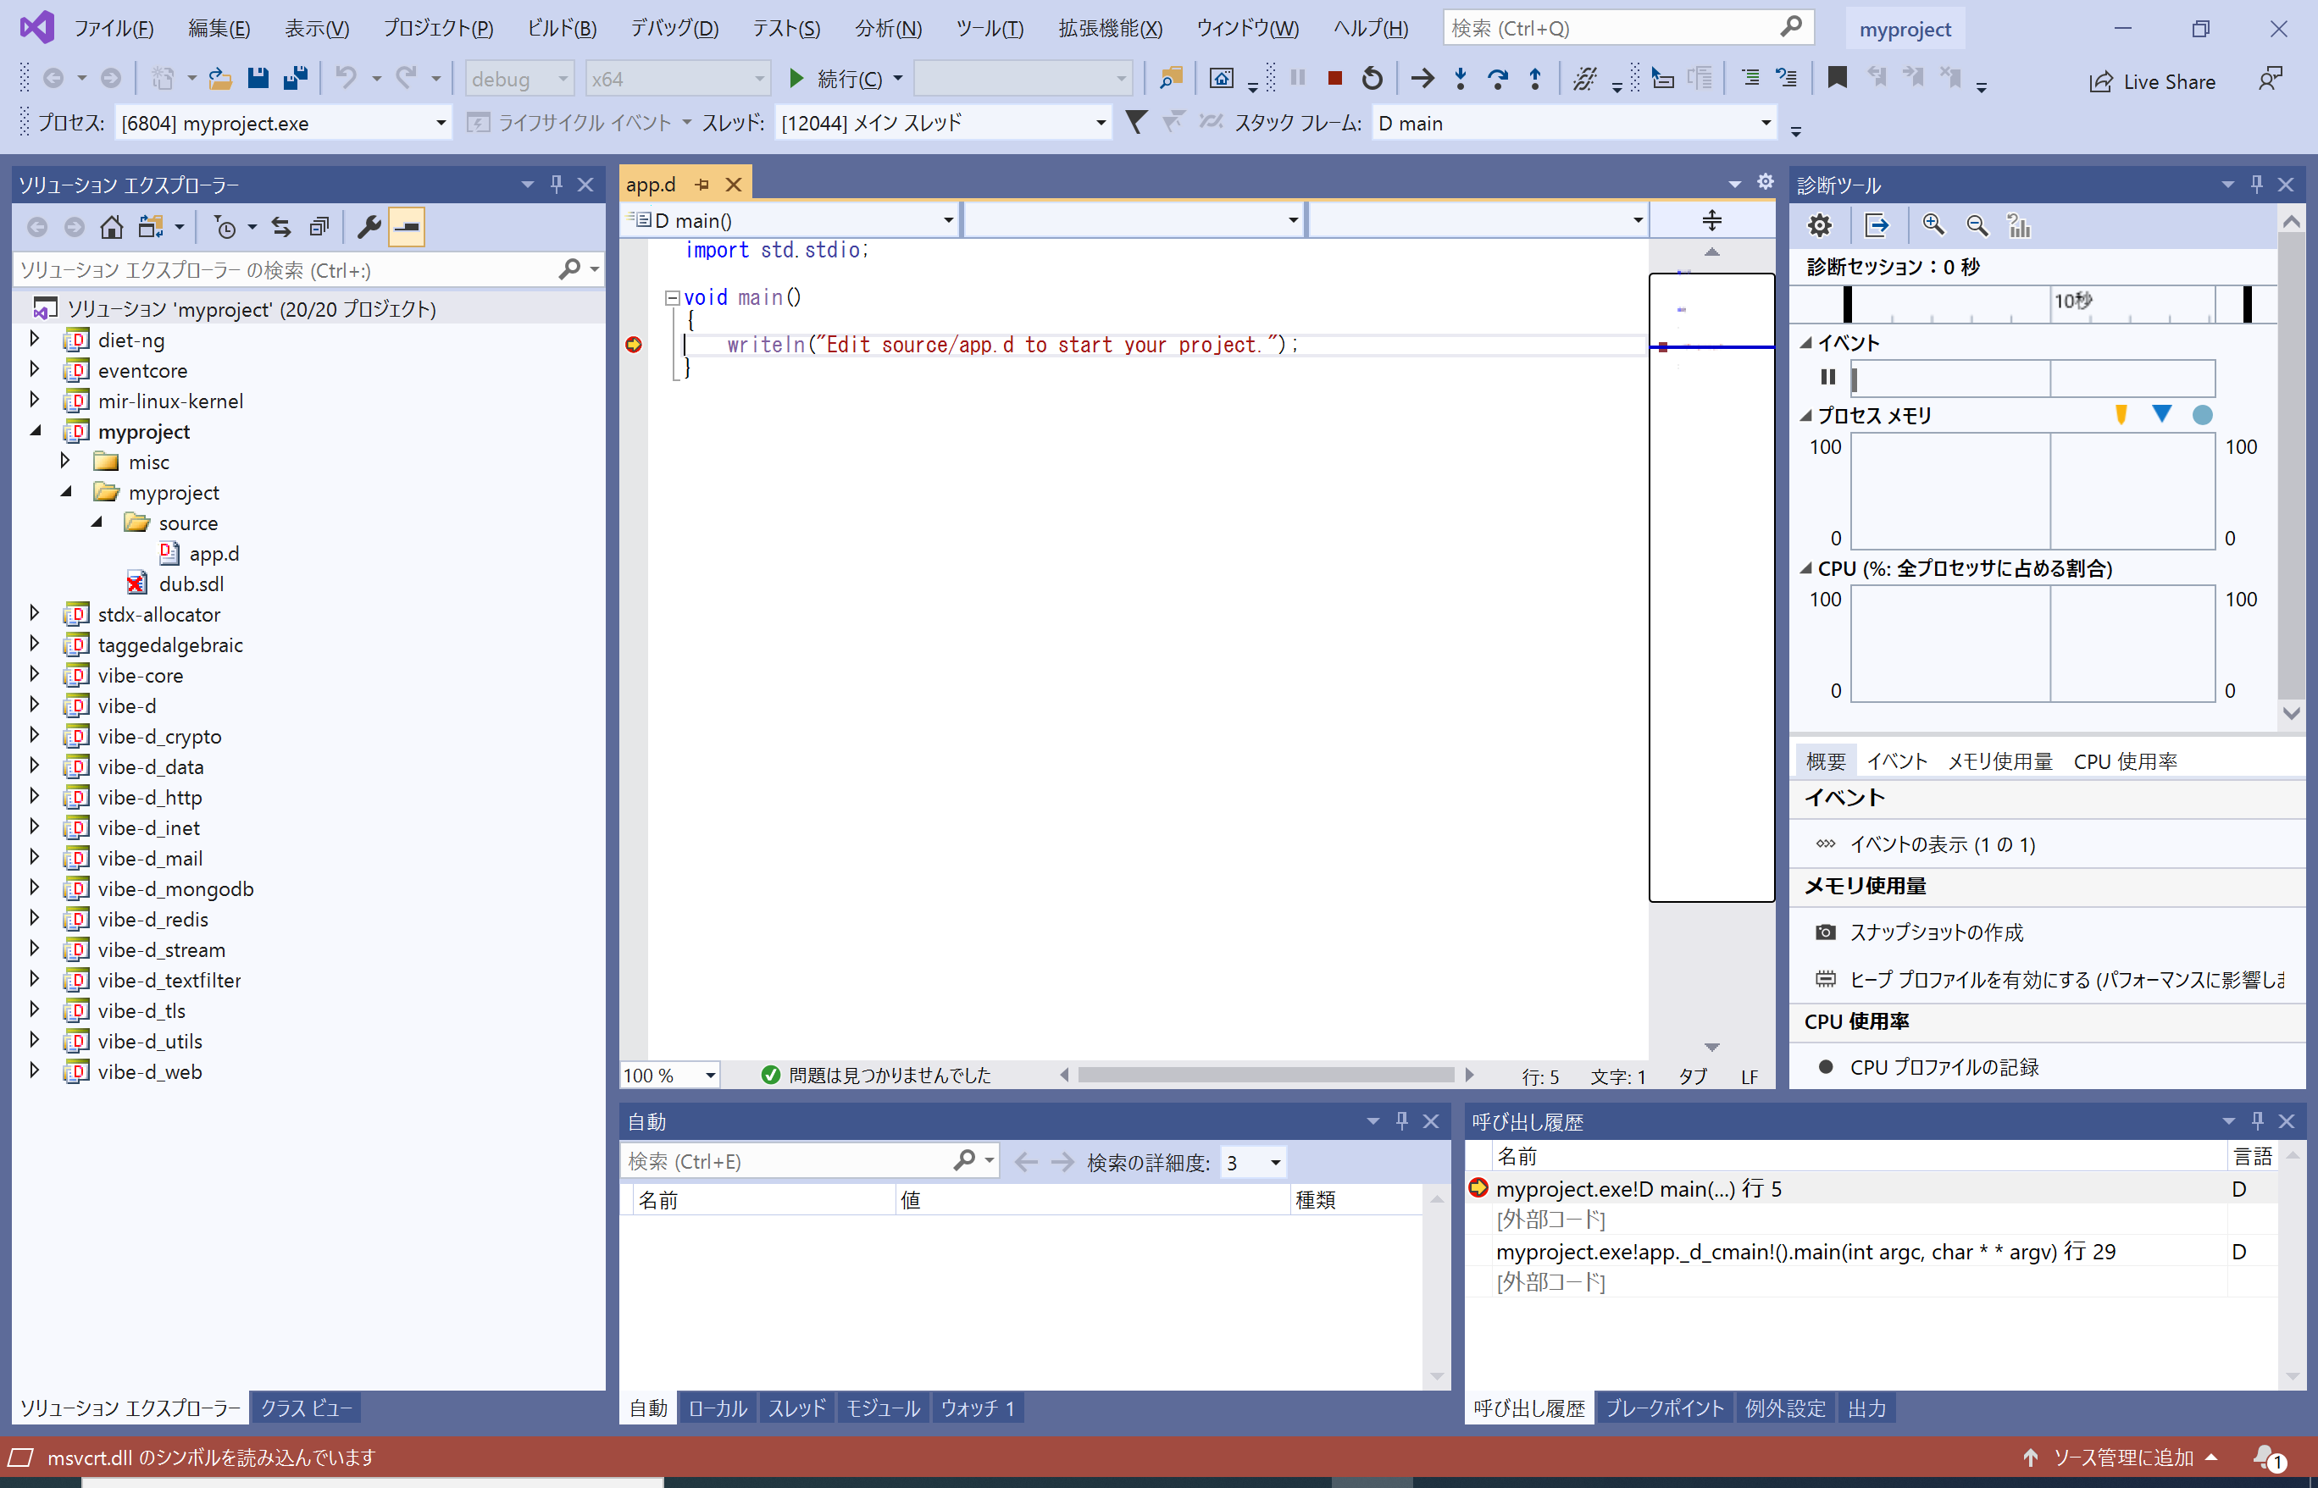This screenshot has width=2318, height=1488.
Task: Open the notifications bell in the status bar
Action: (2268, 1457)
